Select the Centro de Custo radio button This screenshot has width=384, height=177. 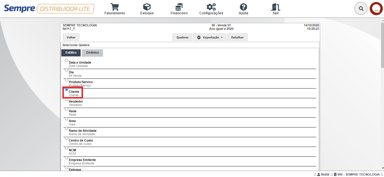(66, 138)
